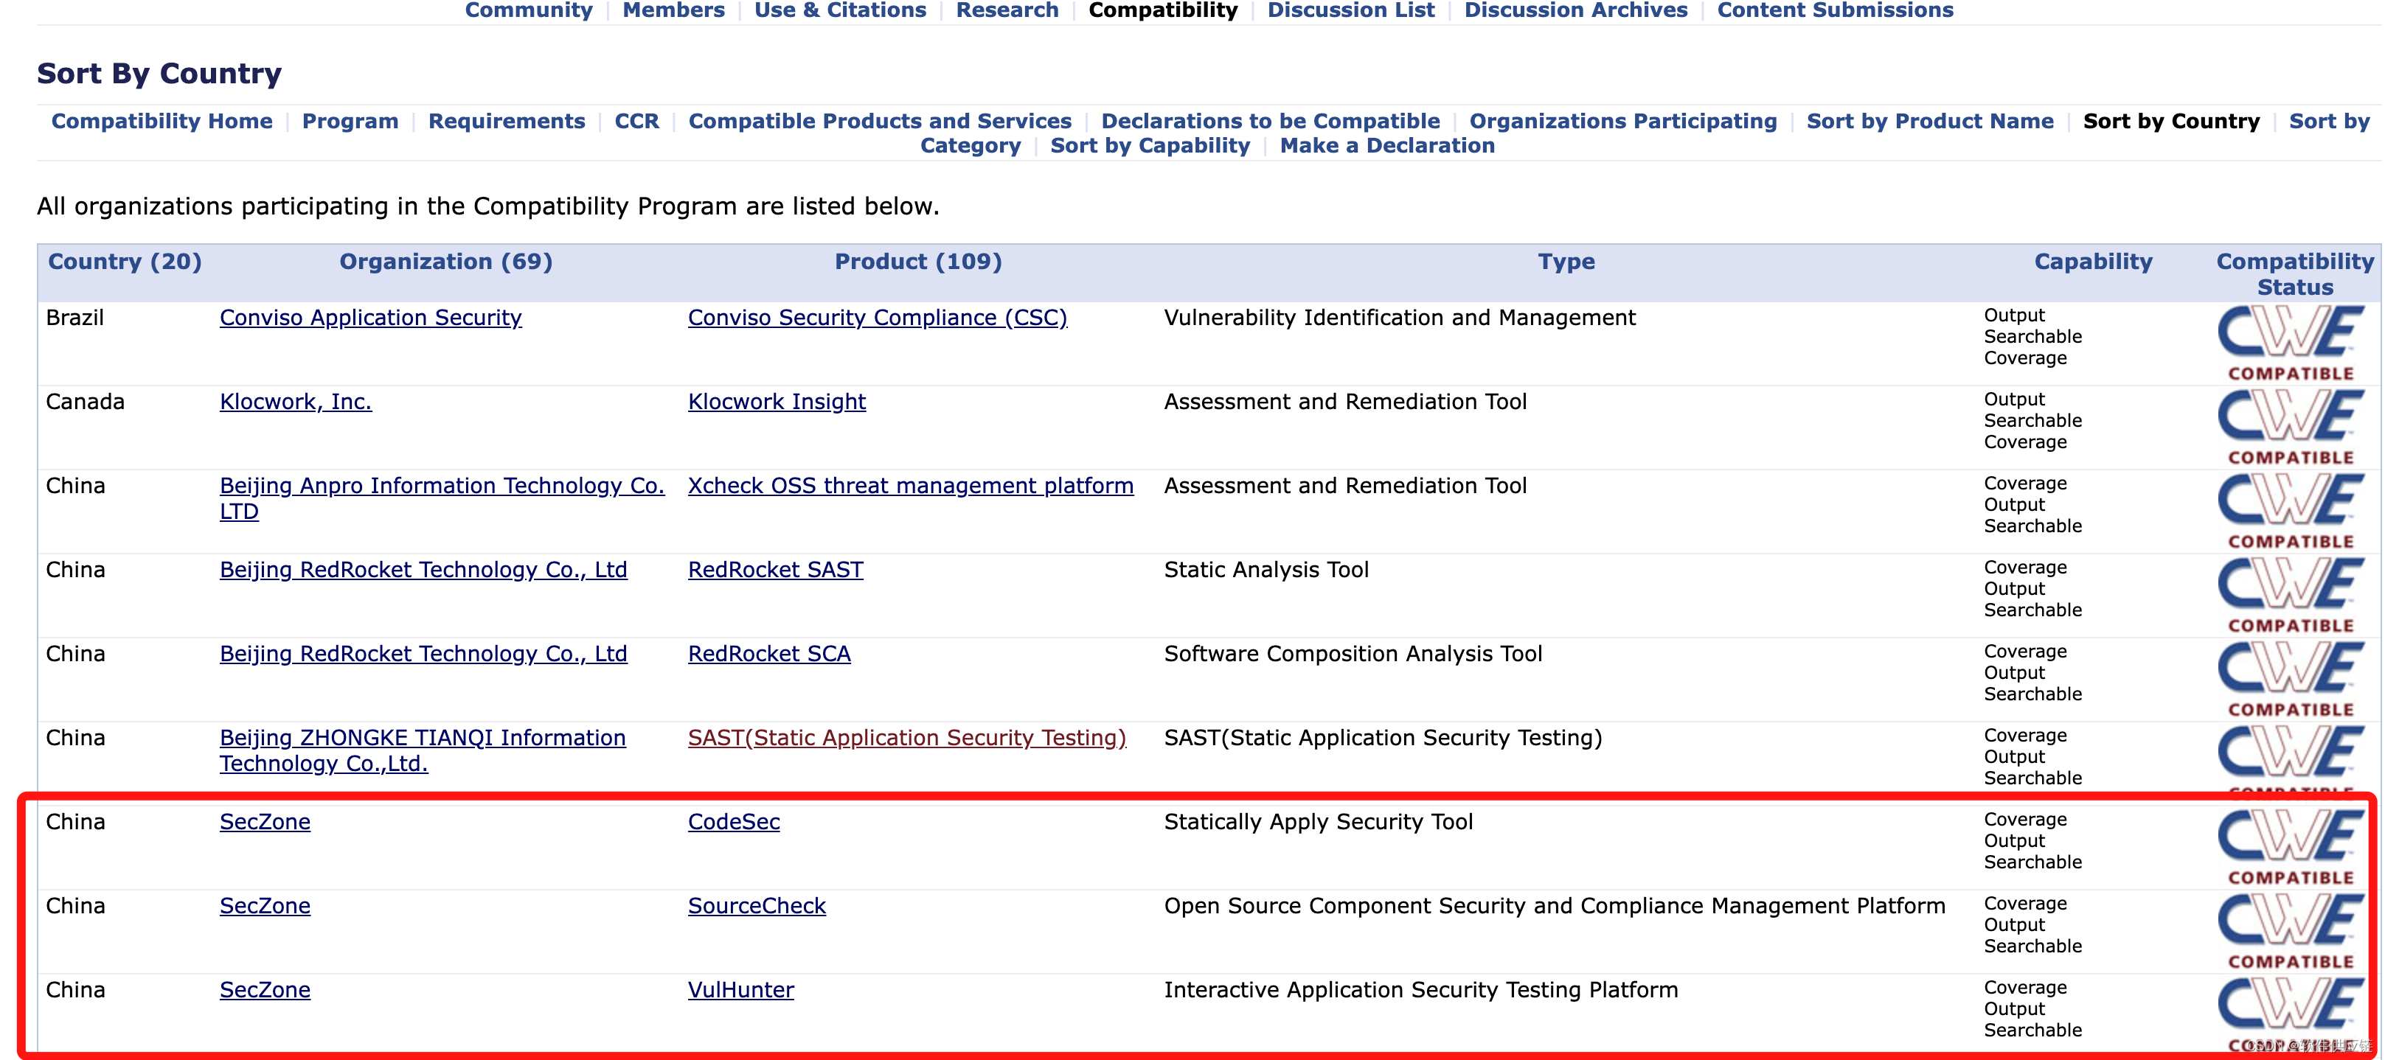This screenshot has height=1060, width=2385.
Task: Click the Capability column header
Action: tap(2092, 262)
